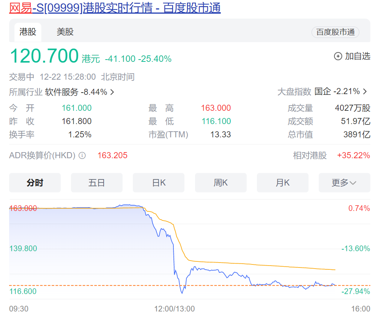Click the 成交额 value 51.97亿
The image size is (381, 313).
tap(356, 121)
